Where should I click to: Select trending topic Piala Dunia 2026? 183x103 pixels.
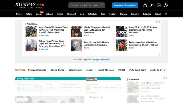(x=138, y=70)
